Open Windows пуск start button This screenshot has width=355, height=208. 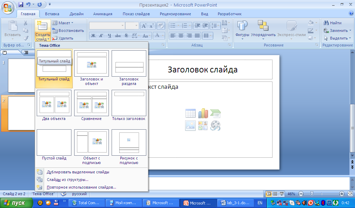(16, 203)
